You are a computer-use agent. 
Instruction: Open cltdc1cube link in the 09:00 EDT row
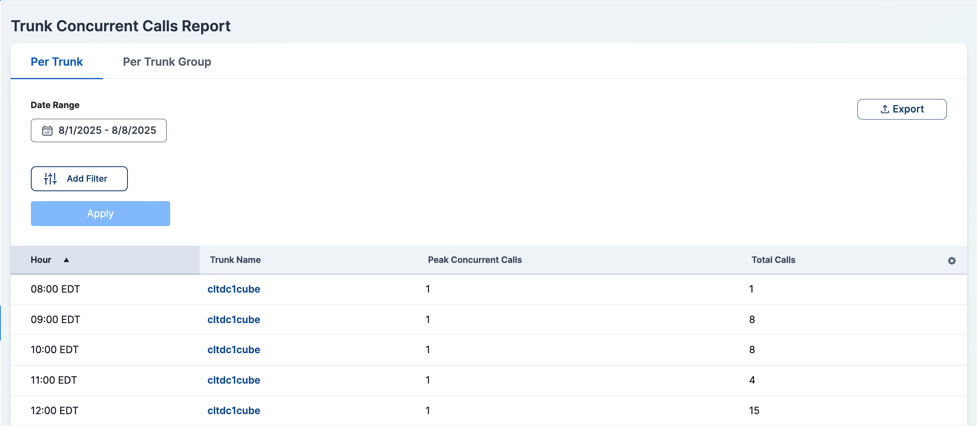click(x=234, y=319)
